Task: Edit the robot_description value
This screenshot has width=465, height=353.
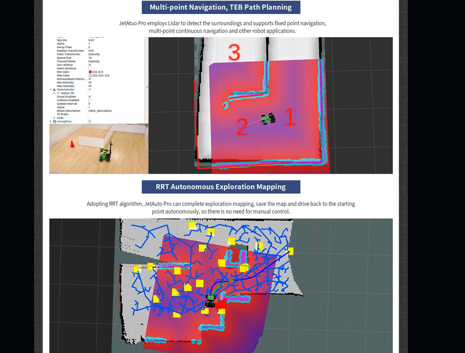Action: tap(100, 111)
